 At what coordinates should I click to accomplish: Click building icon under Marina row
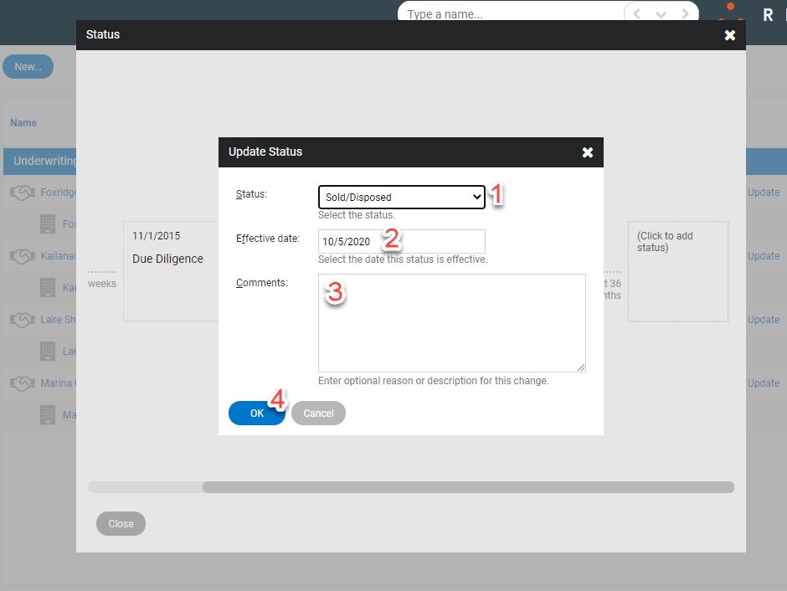coord(48,415)
